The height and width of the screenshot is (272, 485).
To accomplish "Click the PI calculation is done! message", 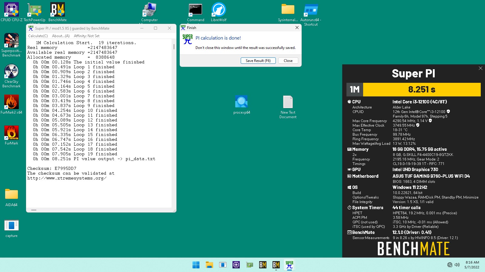I will click(218, 38).
